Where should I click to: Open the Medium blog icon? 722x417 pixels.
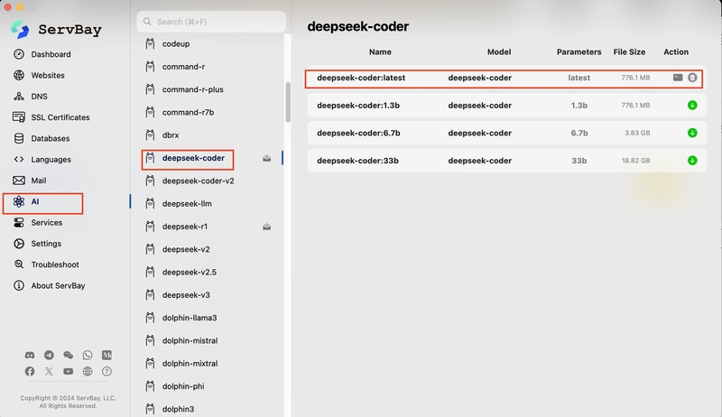[x=106, y=355]
